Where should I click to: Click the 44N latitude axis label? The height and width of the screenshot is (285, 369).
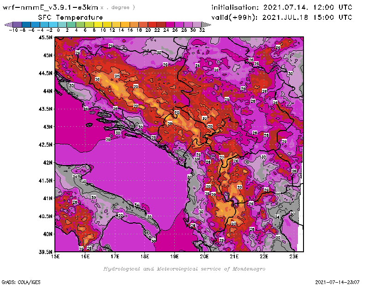point(48,91)
